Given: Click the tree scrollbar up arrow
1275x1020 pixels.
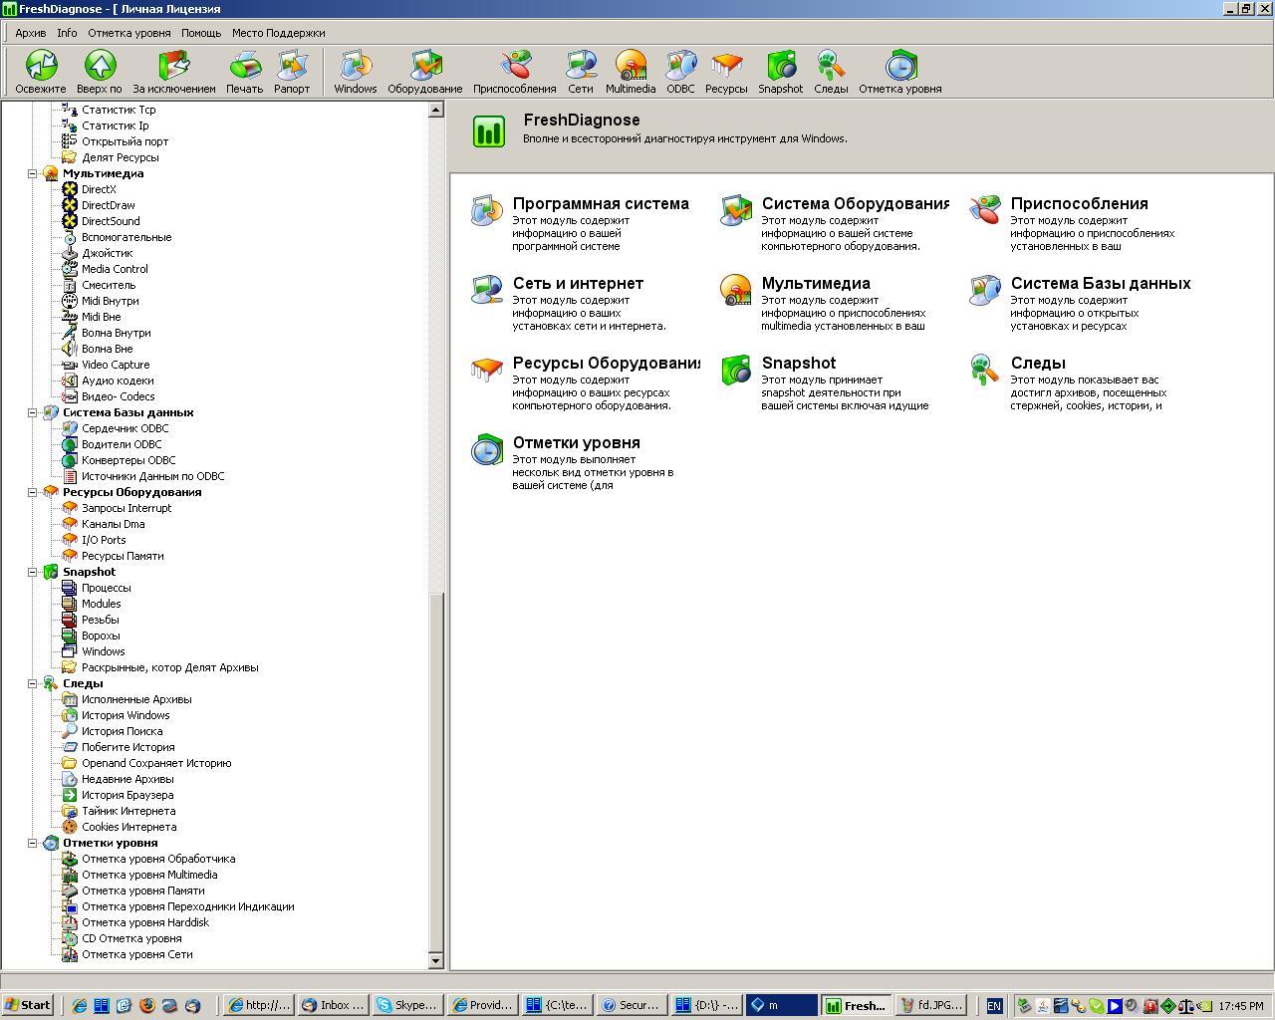Looking at the screenshot, I should click(435, 110).
